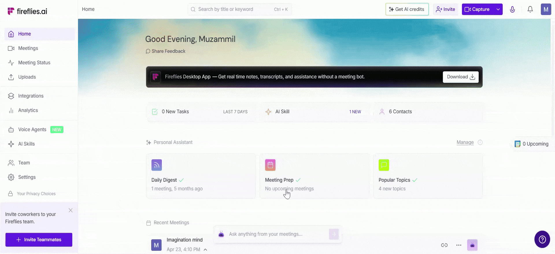555x254 pixels.
Task: Click the AI Skill sparkle icon
Action: pos(269,112)
